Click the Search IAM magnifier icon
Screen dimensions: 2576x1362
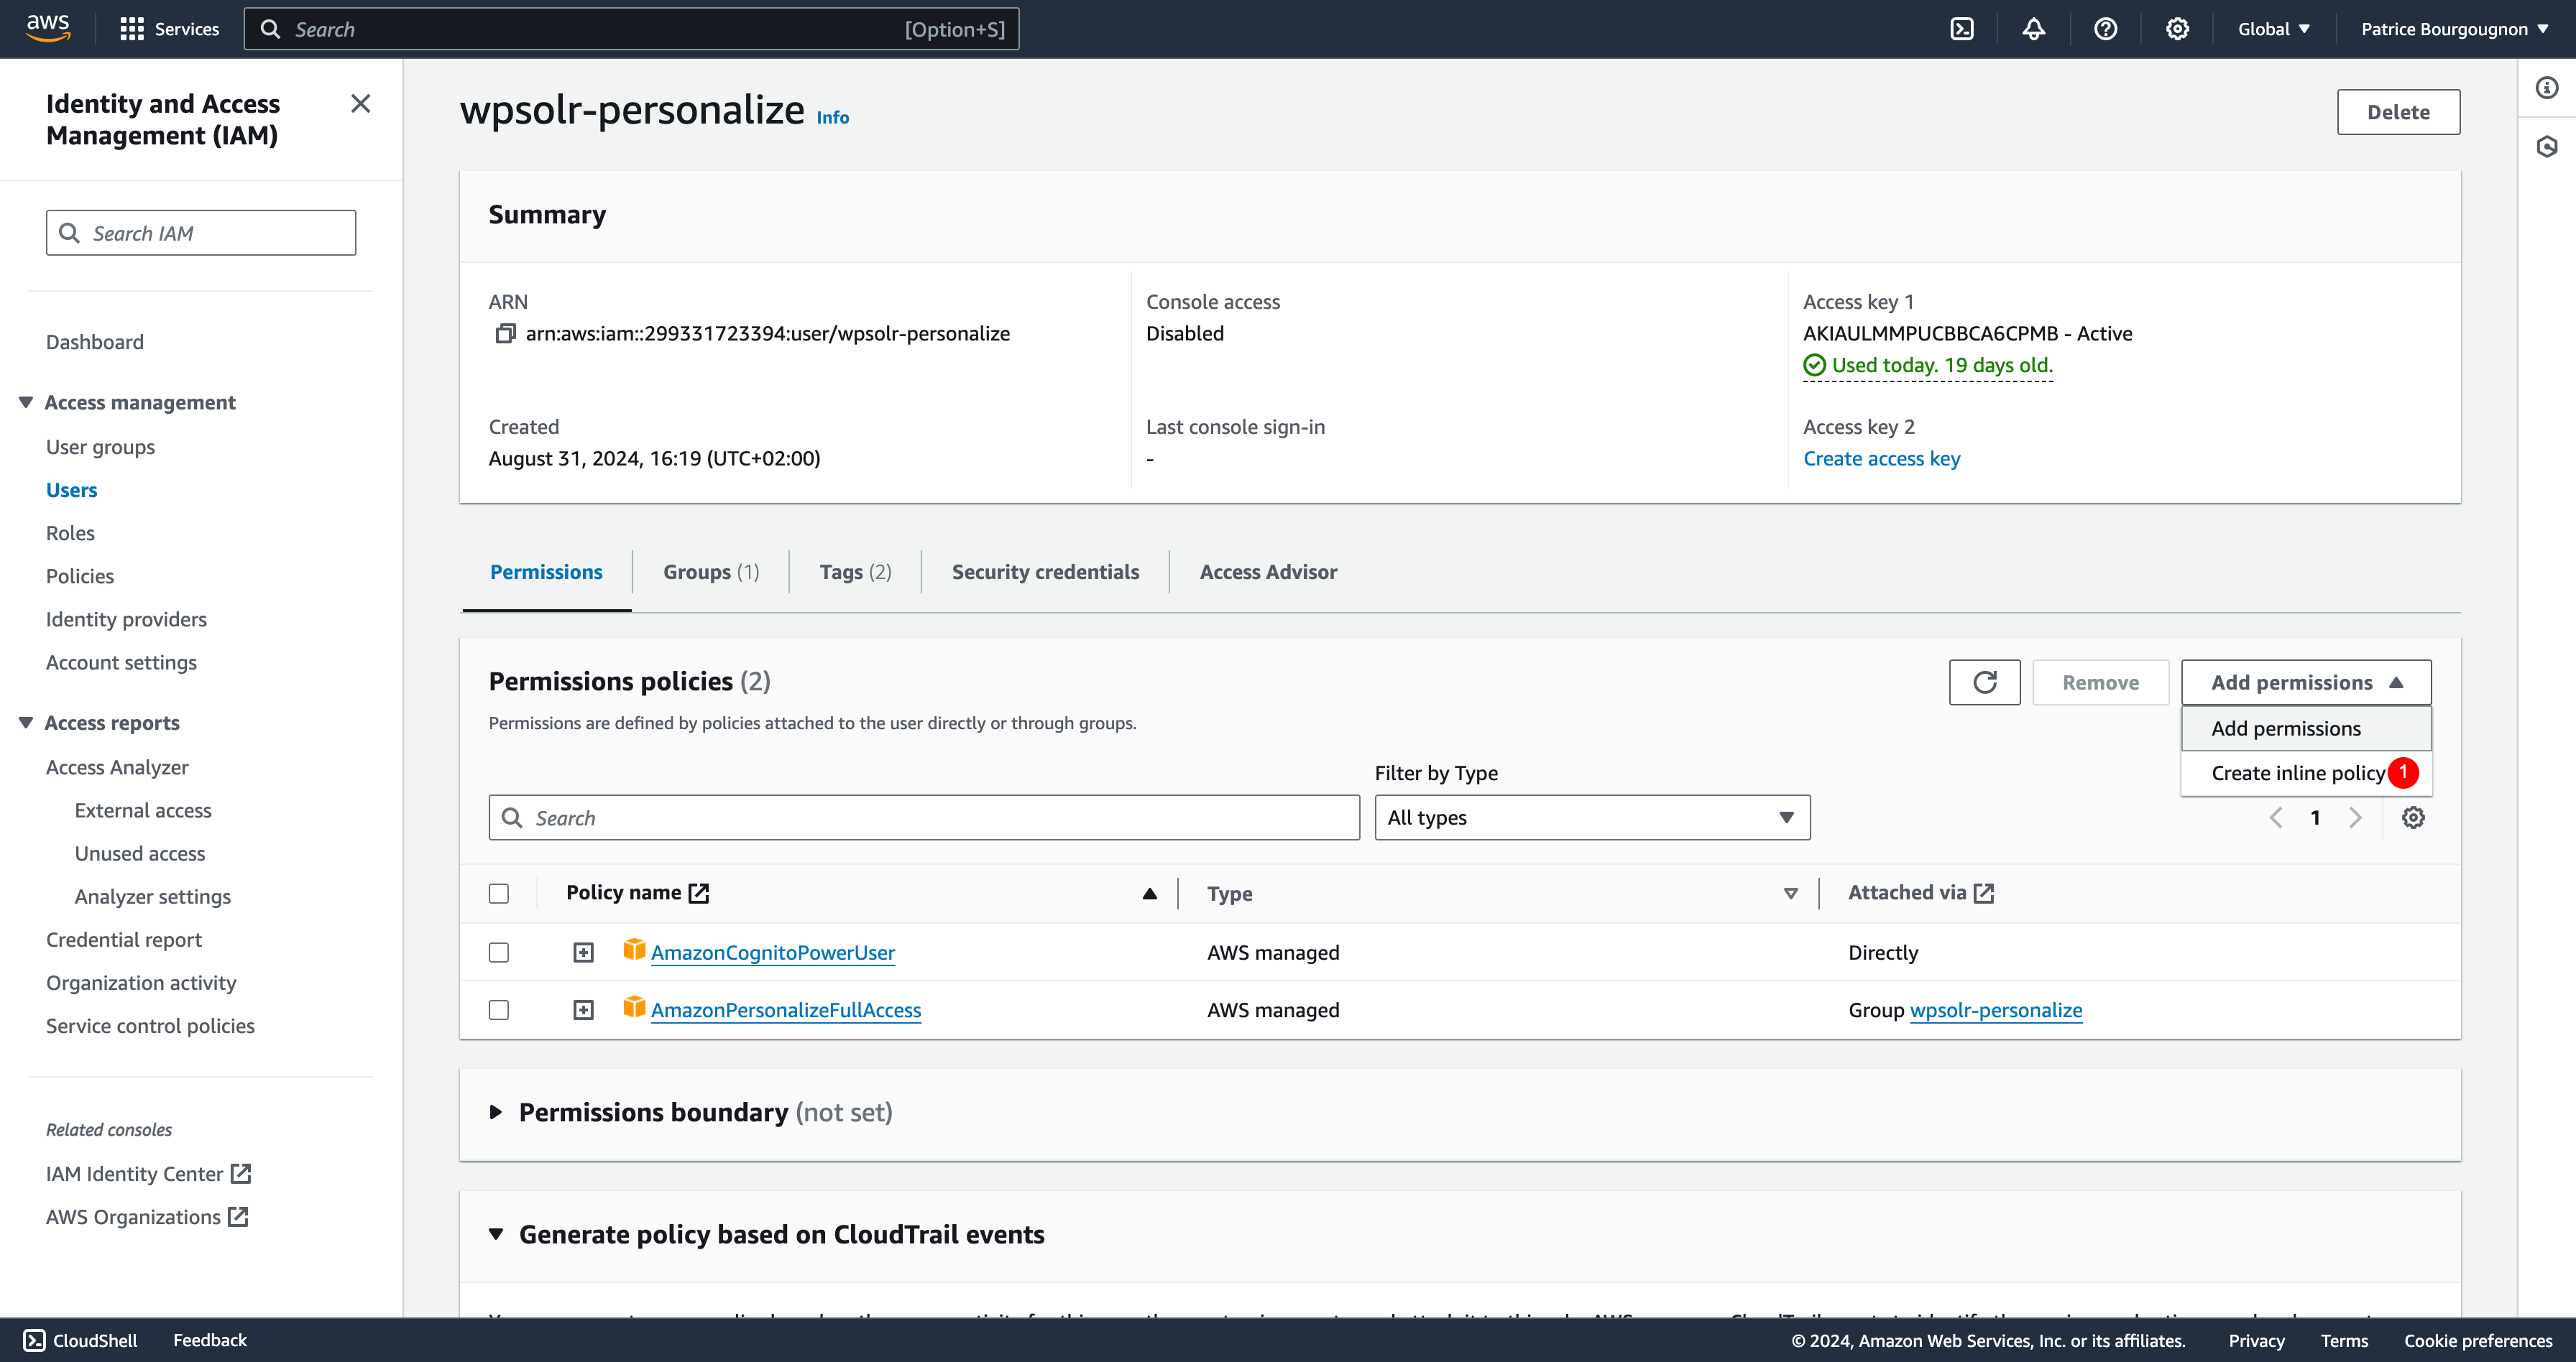pos(69,233)
